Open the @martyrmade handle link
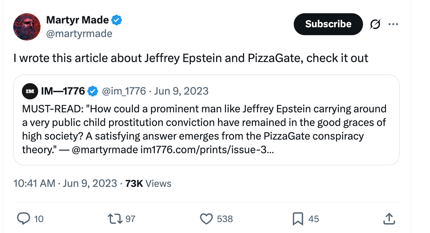This screenshot has width=430, height=233. (x=79, y=34)
